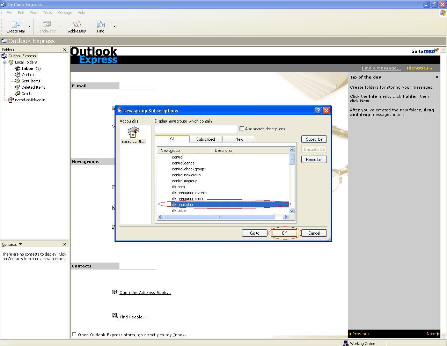Click the newsgroup search text field
The image size is (447, 346).
point(196,129)
